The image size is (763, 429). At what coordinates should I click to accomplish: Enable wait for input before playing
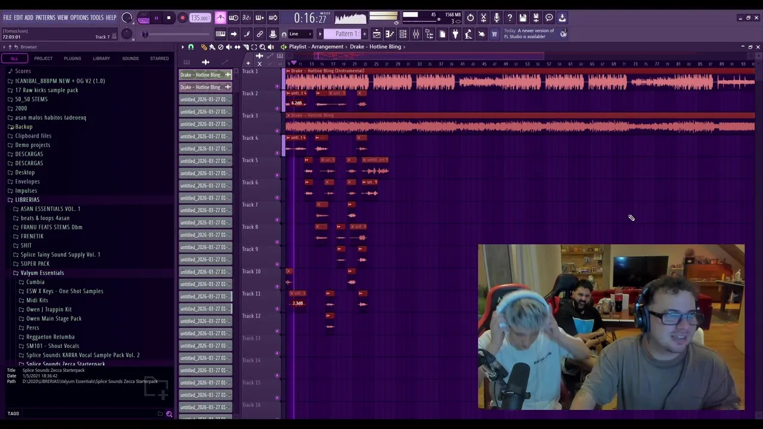click(x=234, y=18)
